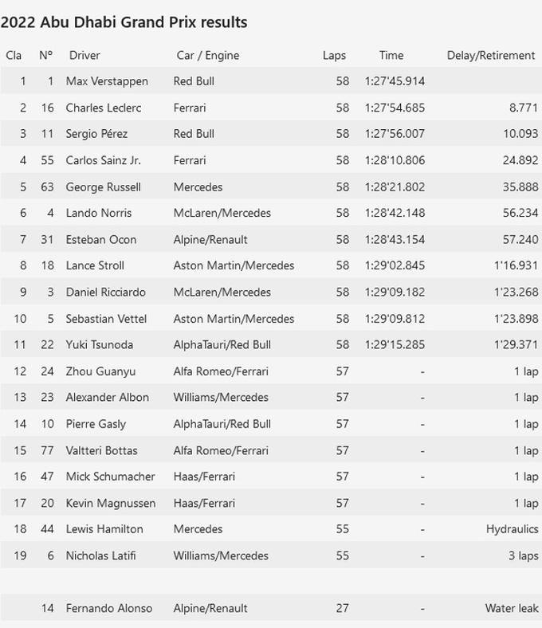Select Sergio Pérez in the results
Image resolution: width=542 pixels, height=628 pixels.
pyautogui.click(x=96, y=134)
